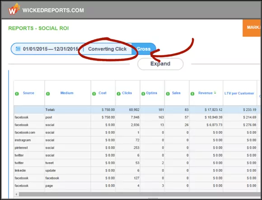Click green info icon beside Sales

pos(168,94)
